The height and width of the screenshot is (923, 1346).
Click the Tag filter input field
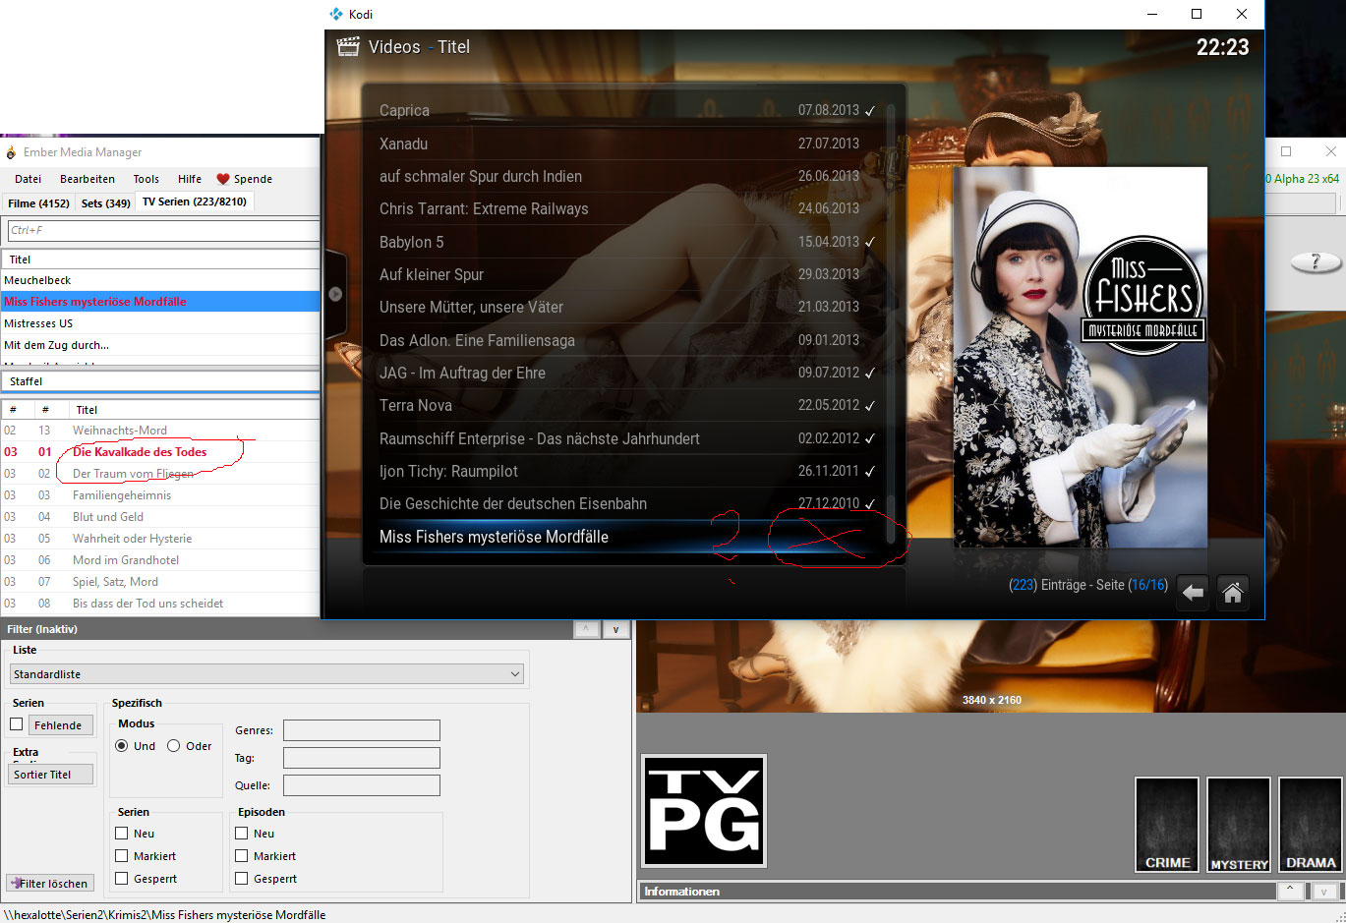pos(361,758)
